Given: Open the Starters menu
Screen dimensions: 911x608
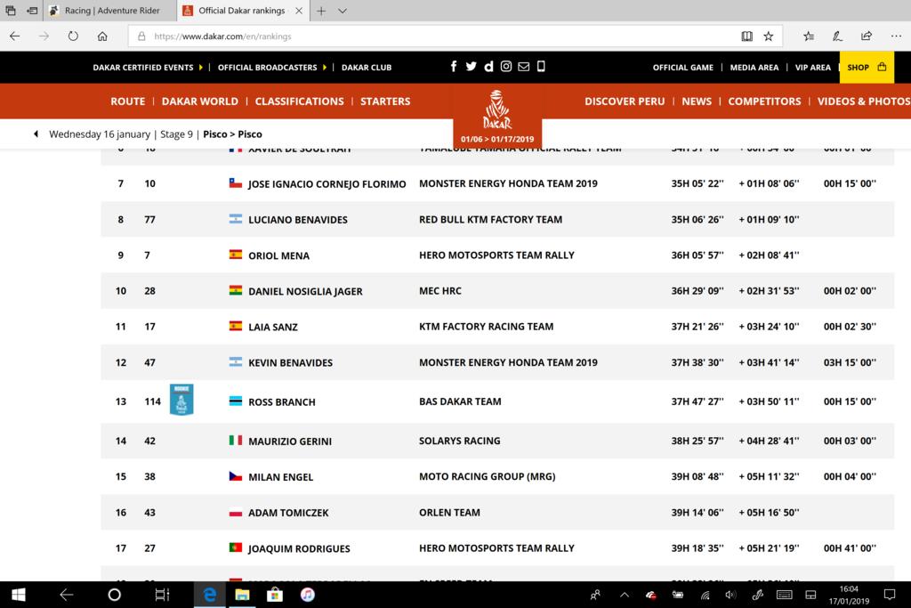Looking at the screenshot, I should tap(385, 101).
